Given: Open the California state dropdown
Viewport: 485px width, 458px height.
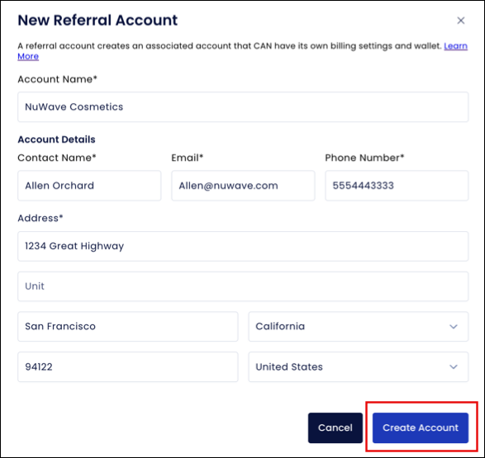Looking at the screenshot, I should 359,327.
